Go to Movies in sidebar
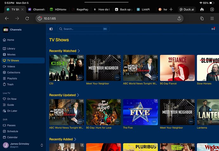Image resolution: width=219 pixels, height=151 pixels. coord(23,55)
